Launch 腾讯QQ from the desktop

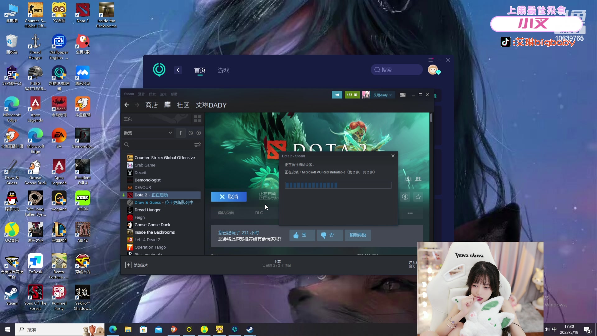pos(12,201)
